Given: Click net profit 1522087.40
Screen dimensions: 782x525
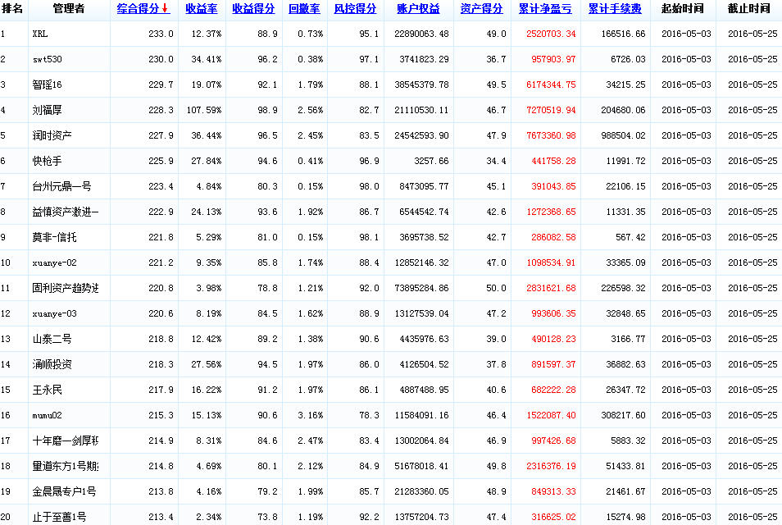Looking at the screenshot, I should pyautogui.click(x=551, y=416).
